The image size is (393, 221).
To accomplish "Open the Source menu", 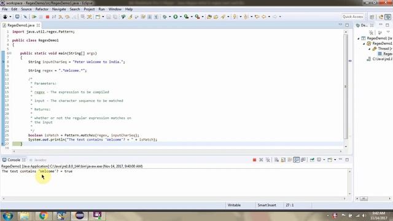I will pyautogui.click(x=26, y=9).
